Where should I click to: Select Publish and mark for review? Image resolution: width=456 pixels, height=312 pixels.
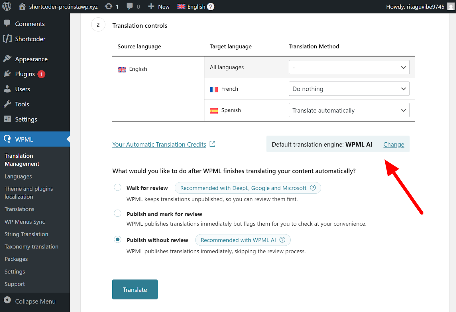(117, 213)
